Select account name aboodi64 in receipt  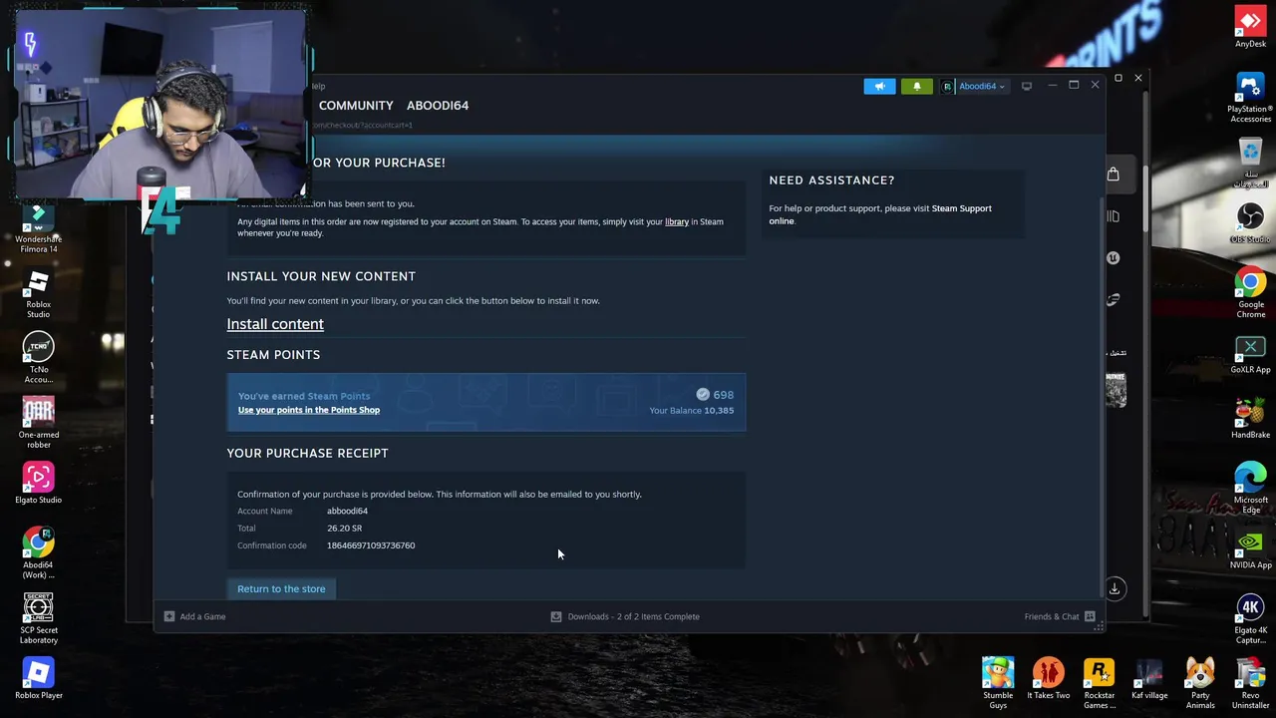[x=347, y=511]
